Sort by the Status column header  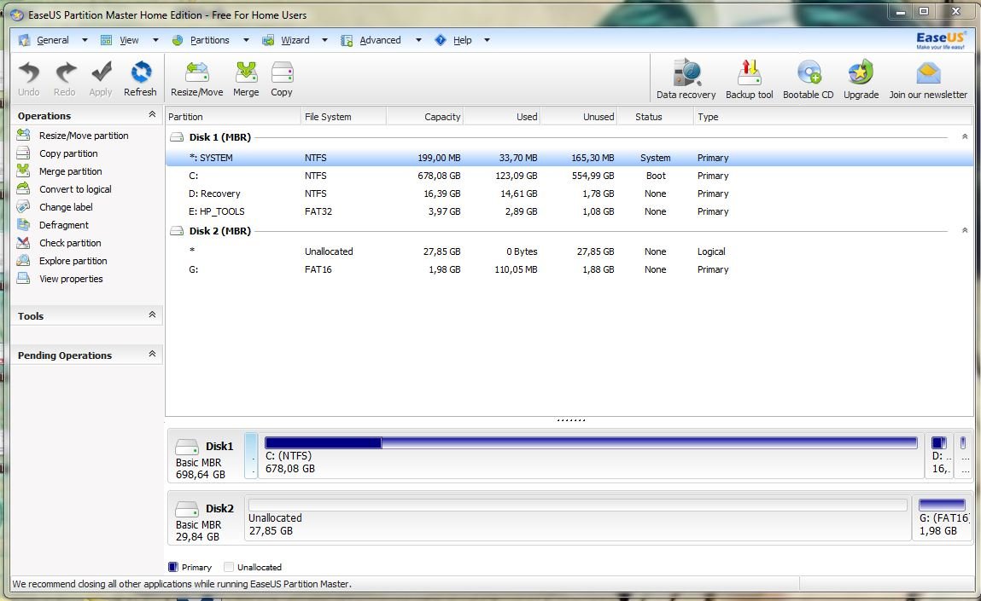pos(655,117)
